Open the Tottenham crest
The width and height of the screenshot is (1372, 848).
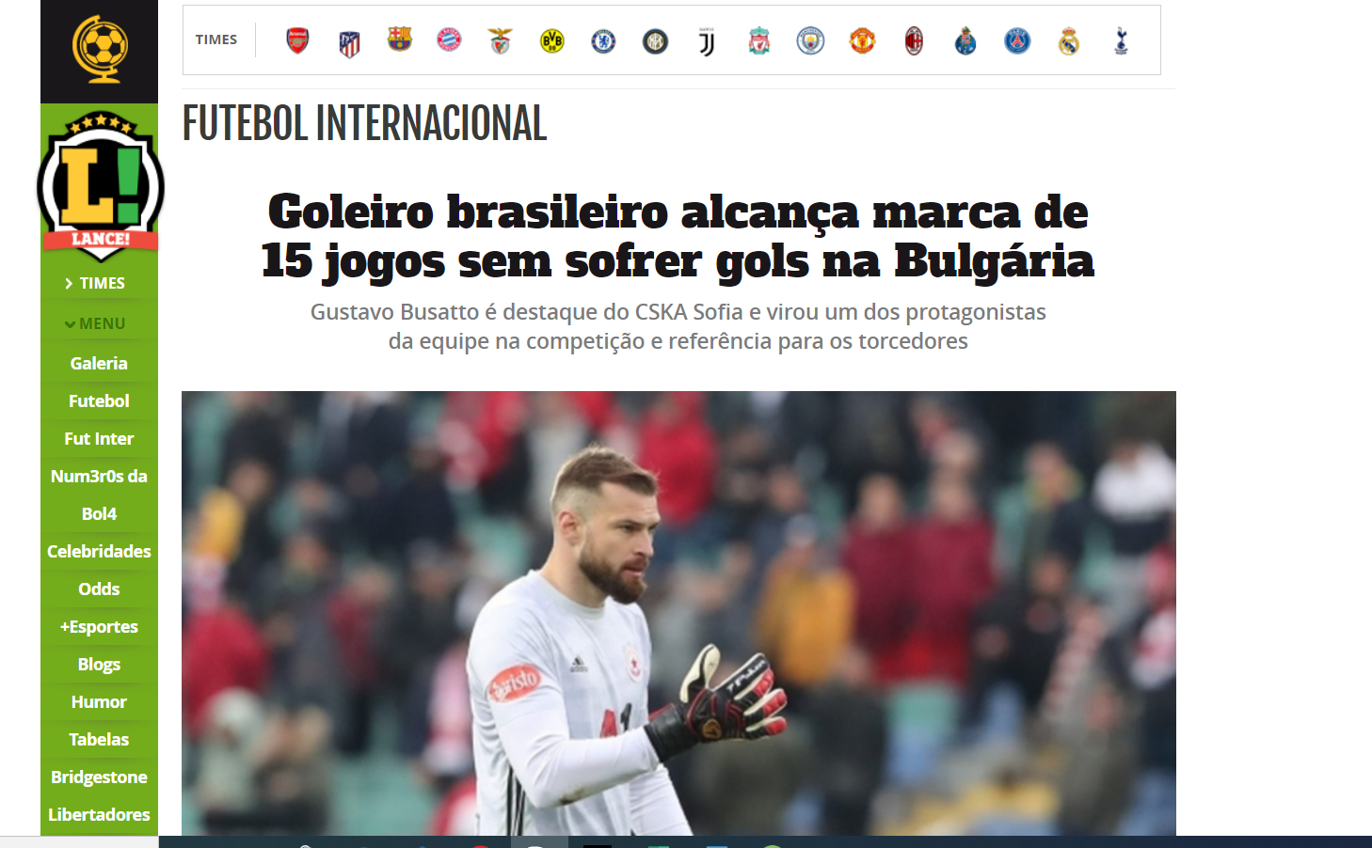(1121, 41)
